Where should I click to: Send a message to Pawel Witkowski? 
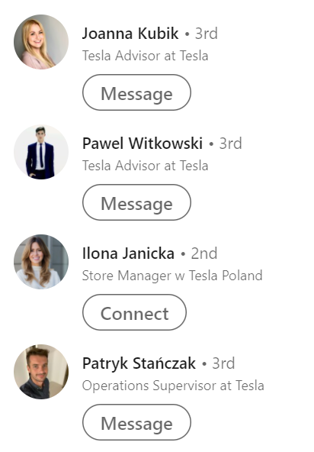tap(136, 202)
